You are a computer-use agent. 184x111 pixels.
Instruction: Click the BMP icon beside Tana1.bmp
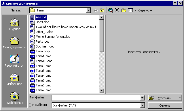[x=32, y=56]
